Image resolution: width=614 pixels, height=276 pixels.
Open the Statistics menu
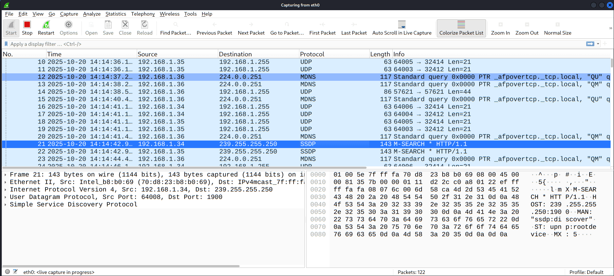coord(115,14)
